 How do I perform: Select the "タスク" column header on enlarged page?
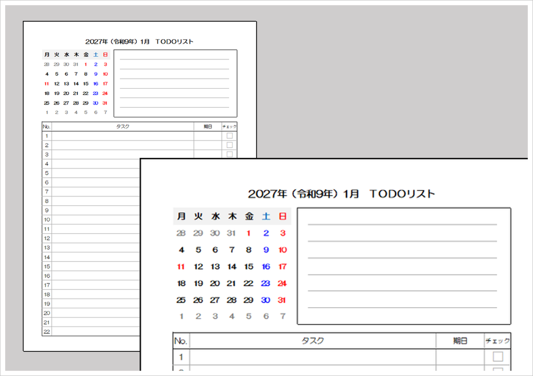click(313, 341)
